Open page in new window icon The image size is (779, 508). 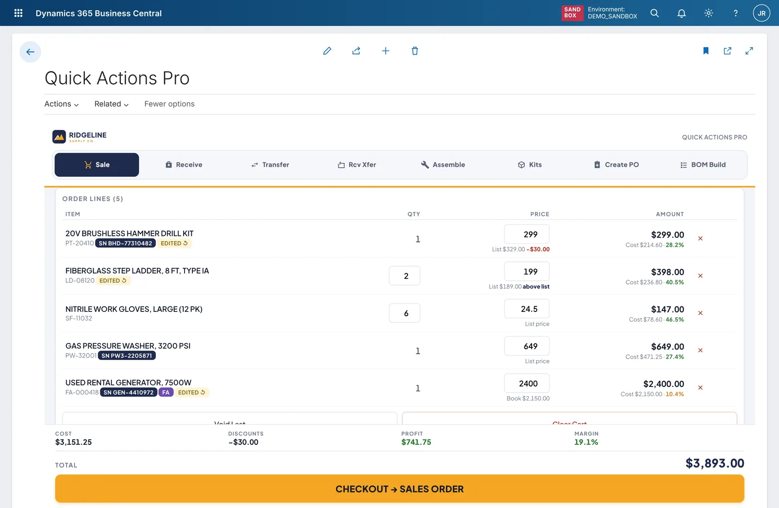[727, 51]
